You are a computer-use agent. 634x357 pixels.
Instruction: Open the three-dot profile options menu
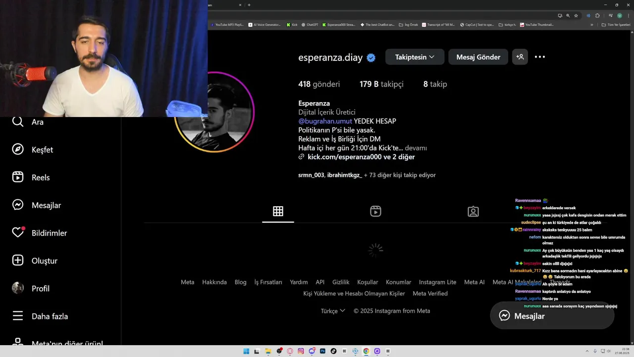[x=540, y=57]
